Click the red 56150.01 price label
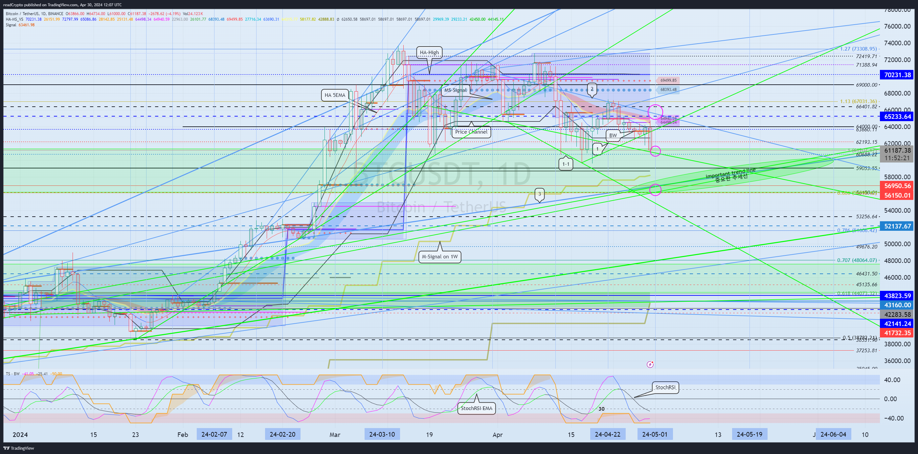Screen dimensions: 918x454 click(897, 195)
